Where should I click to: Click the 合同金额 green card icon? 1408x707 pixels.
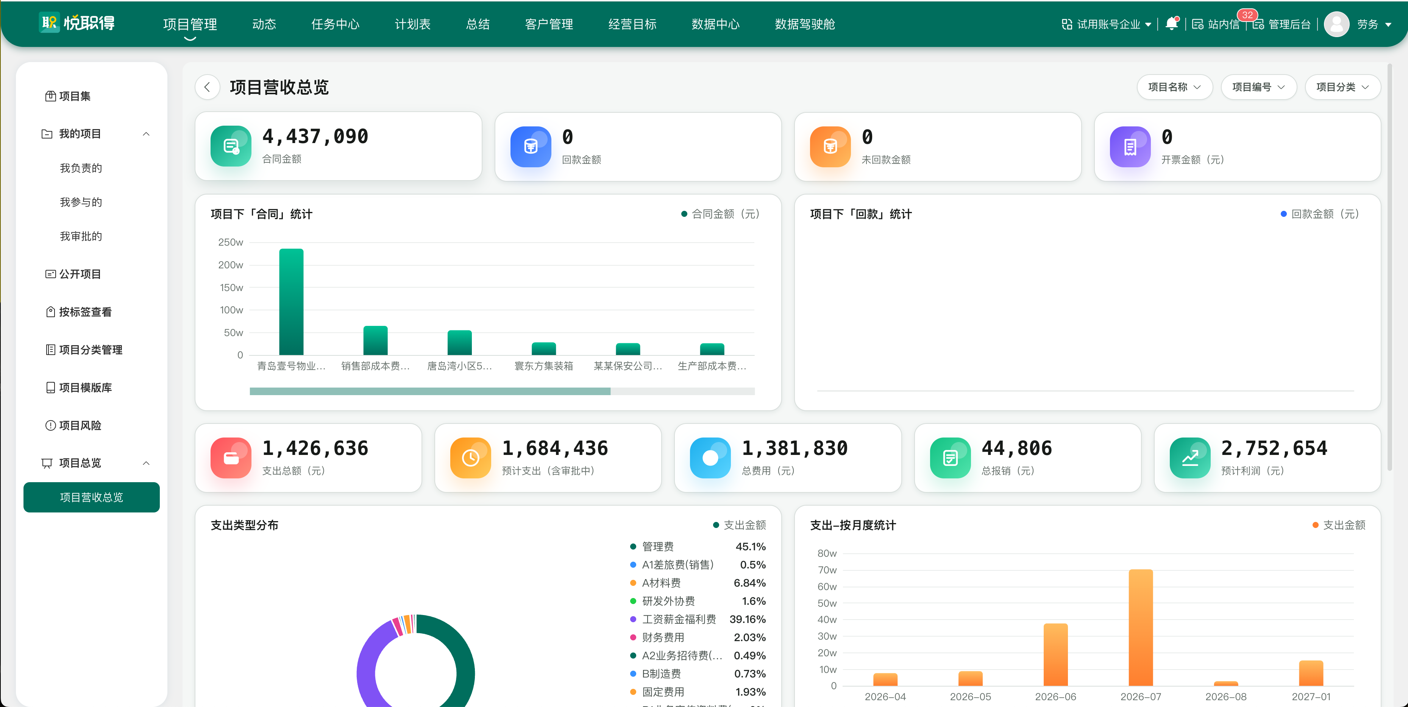pos(231,146)
